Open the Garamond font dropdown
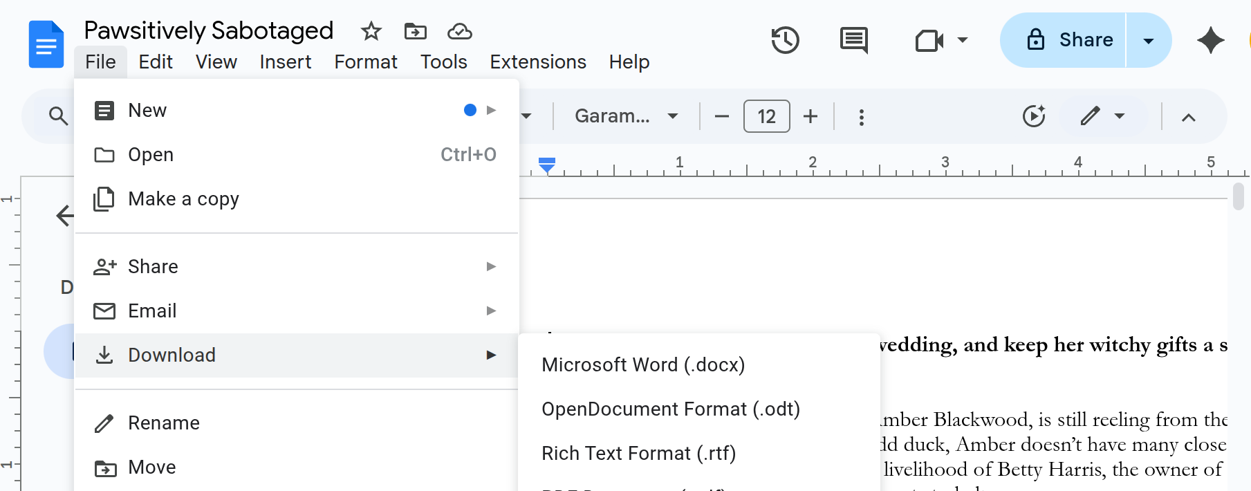 626,116
